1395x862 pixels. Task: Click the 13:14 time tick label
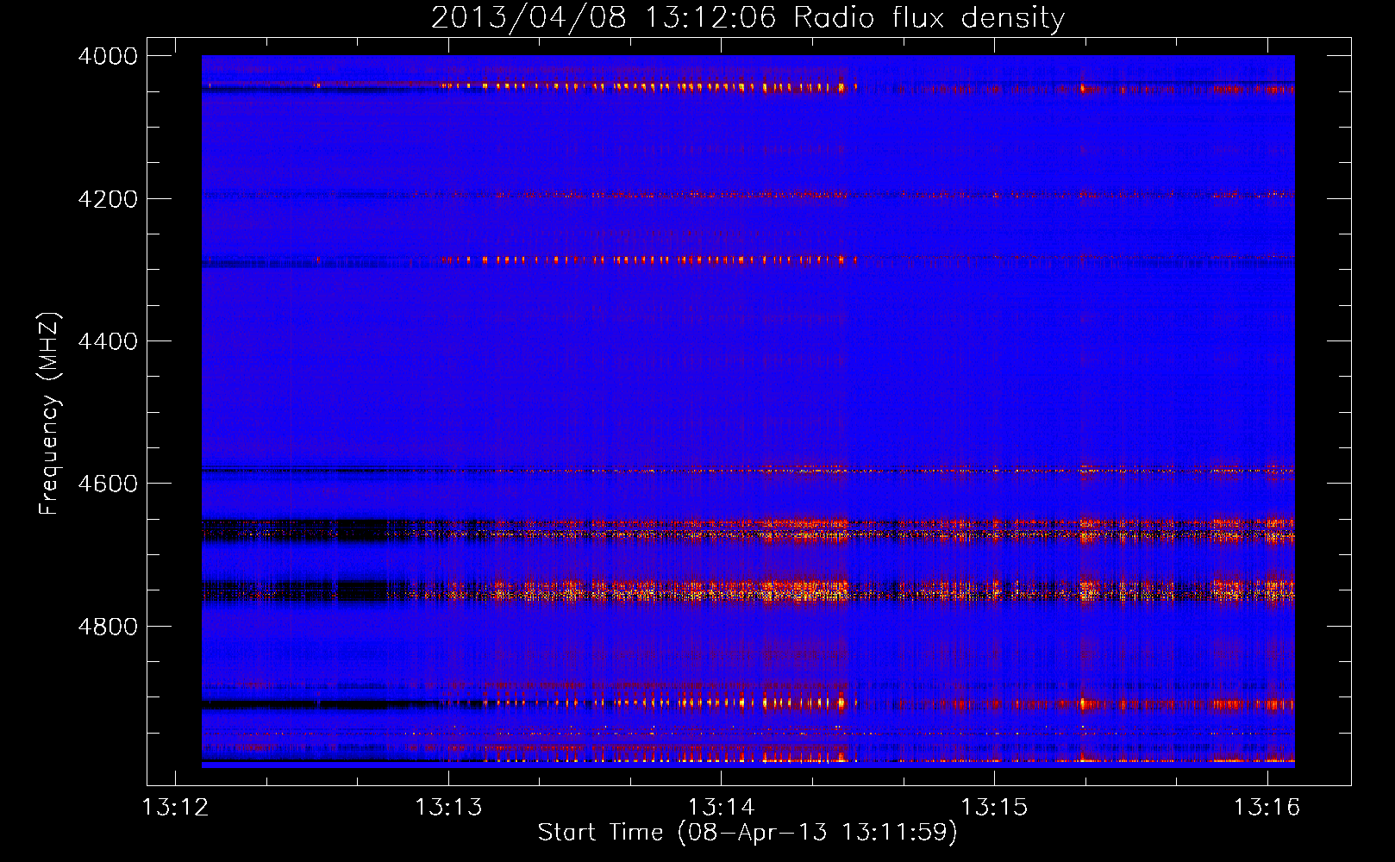(x=721, y=808)
